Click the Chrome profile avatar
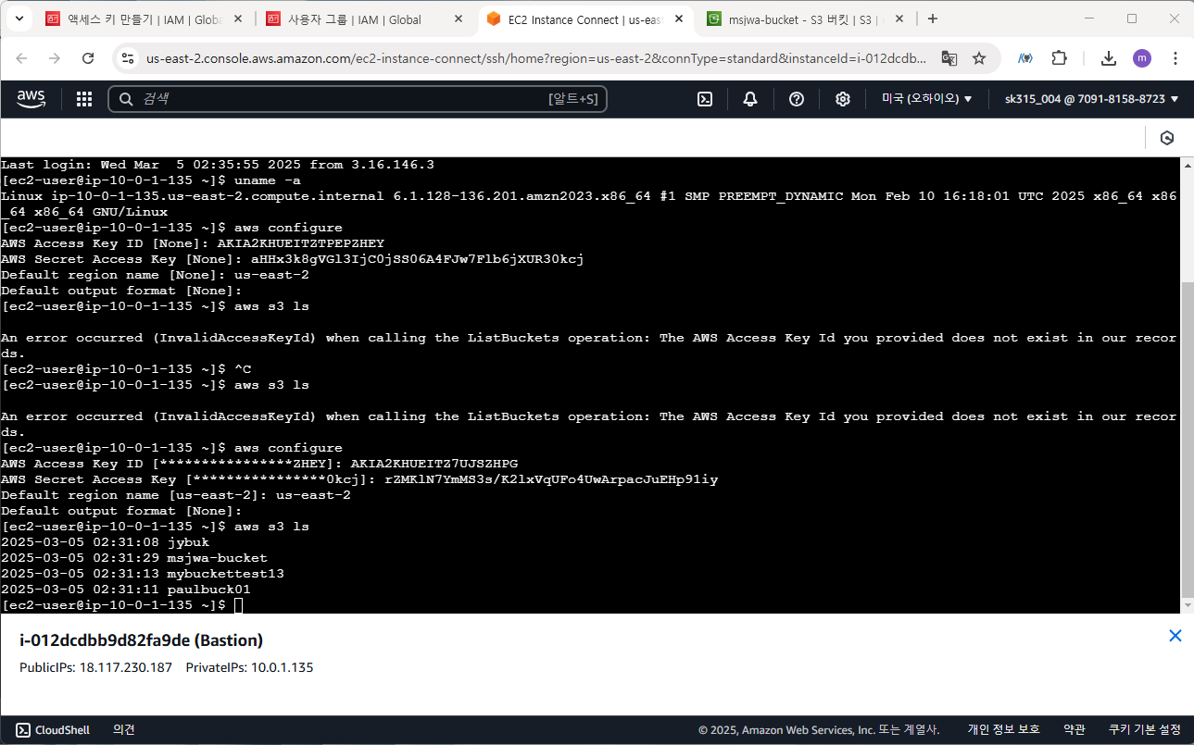Screen dimensions: 1194x745 click(1142, 58)
